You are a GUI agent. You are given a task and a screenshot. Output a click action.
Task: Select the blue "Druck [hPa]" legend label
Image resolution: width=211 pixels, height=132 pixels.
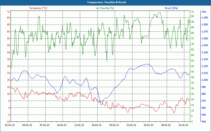171,8
